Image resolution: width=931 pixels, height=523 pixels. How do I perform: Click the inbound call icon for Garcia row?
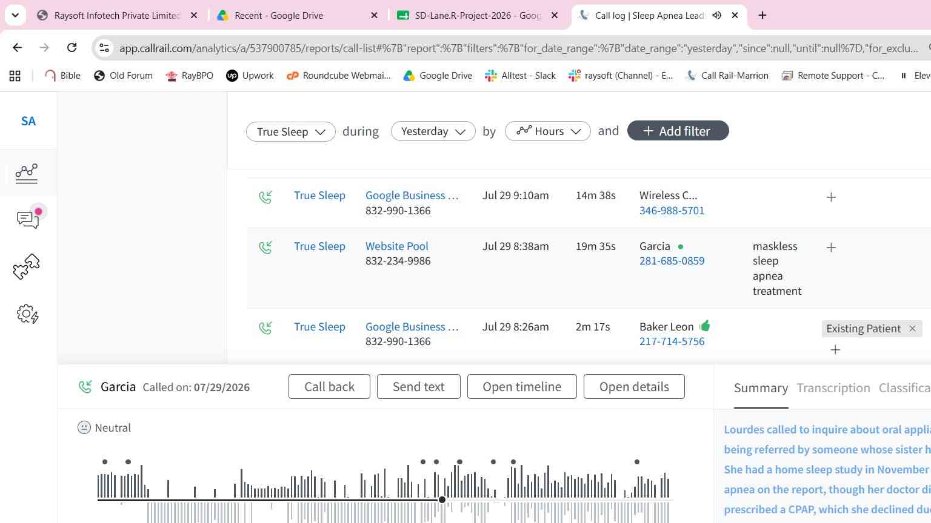pyautogui.click(x=265, y=247)
